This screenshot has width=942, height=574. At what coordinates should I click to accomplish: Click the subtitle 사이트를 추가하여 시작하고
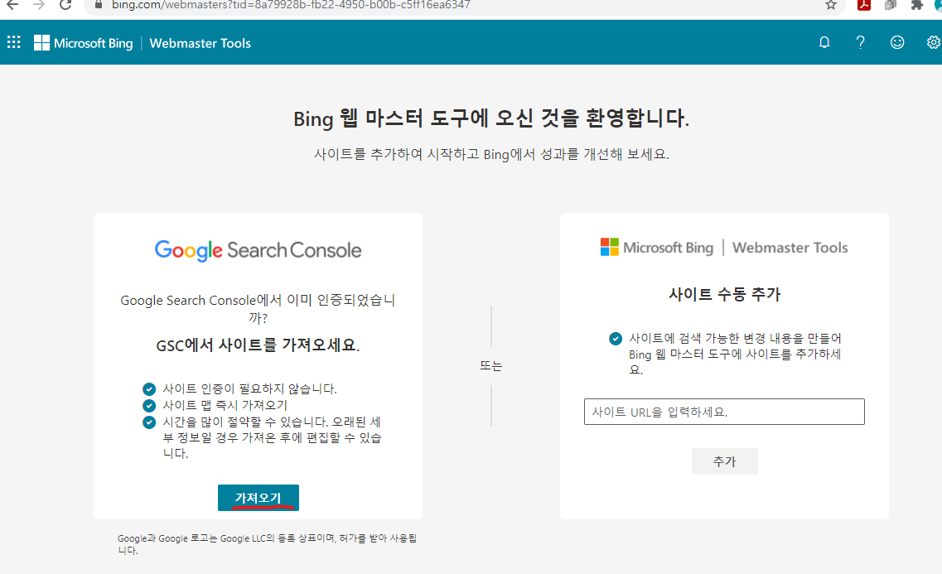pyautogui.click(x=491, y=154)
